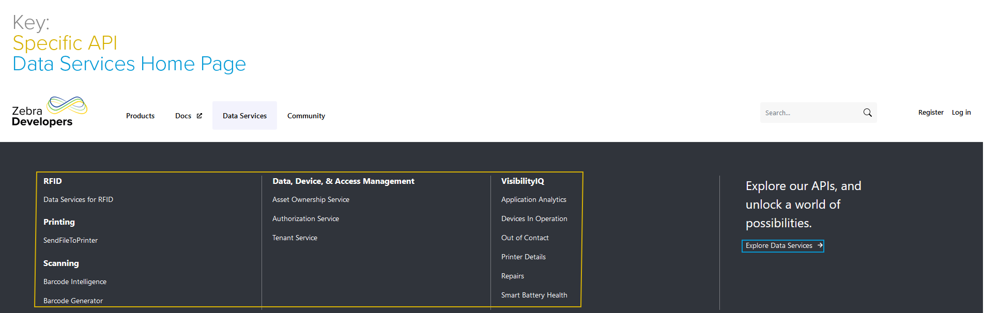Open the Barcode Intelligence API

coord(75,281)
